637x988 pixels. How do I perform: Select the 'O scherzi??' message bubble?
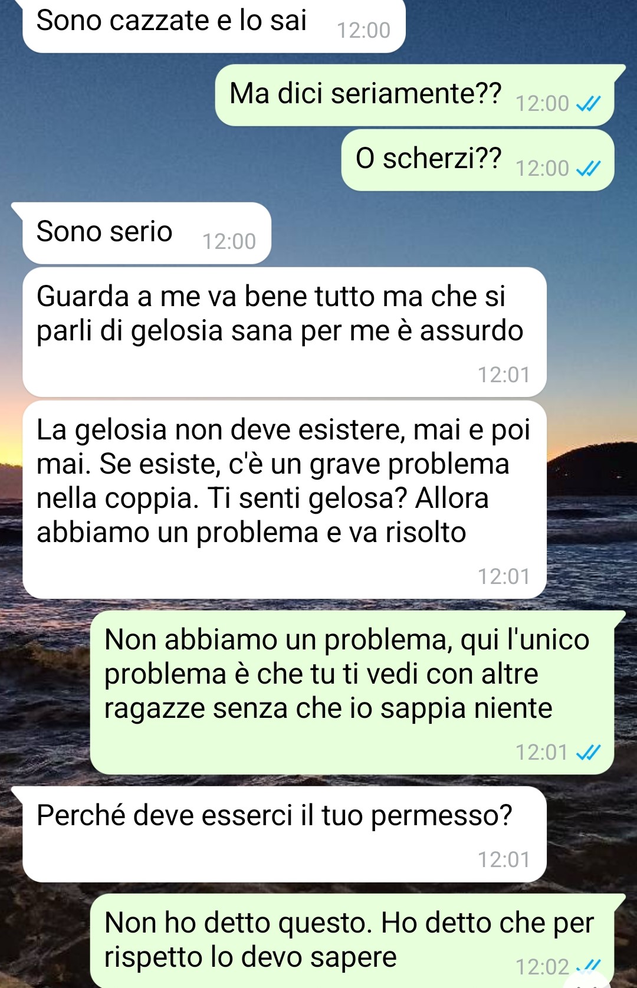pos(478,160)
